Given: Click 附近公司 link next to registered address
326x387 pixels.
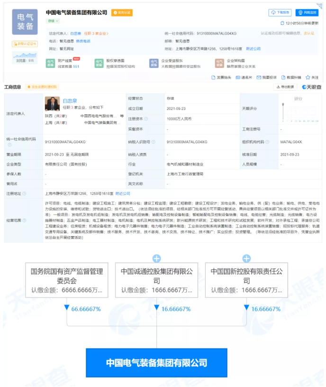Looking at the screenshot, I should (123, 193).
